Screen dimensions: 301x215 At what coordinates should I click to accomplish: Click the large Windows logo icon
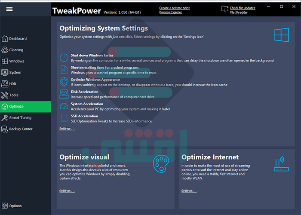point(281,35)
